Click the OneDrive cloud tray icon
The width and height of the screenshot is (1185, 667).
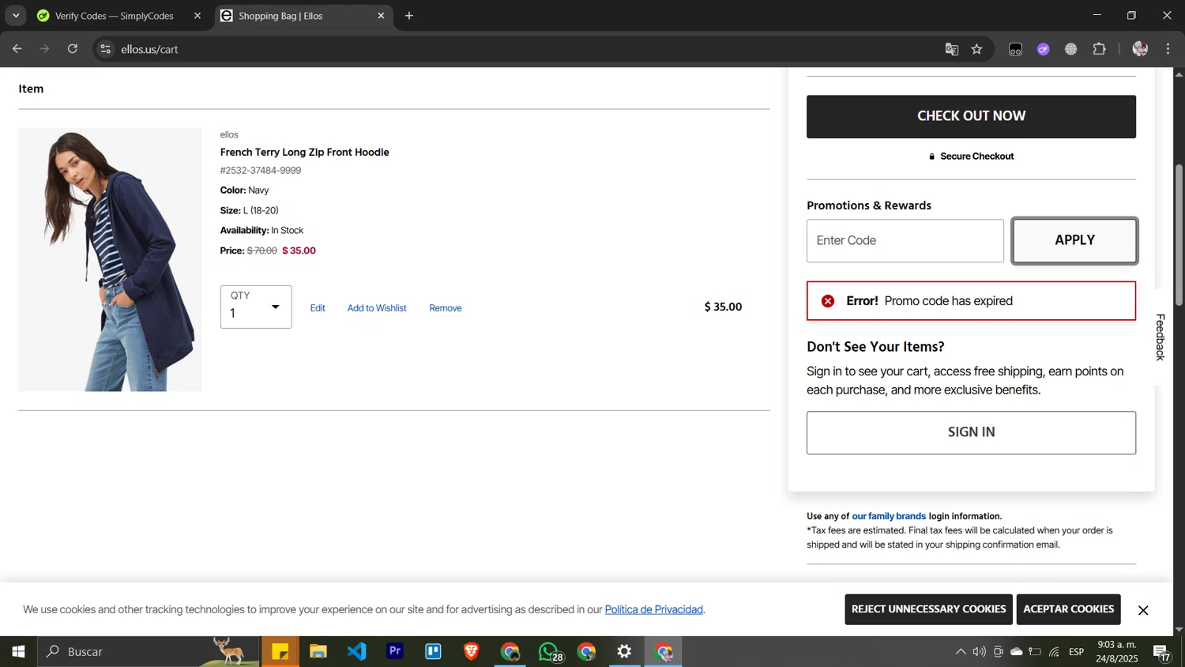point(1017,652)
